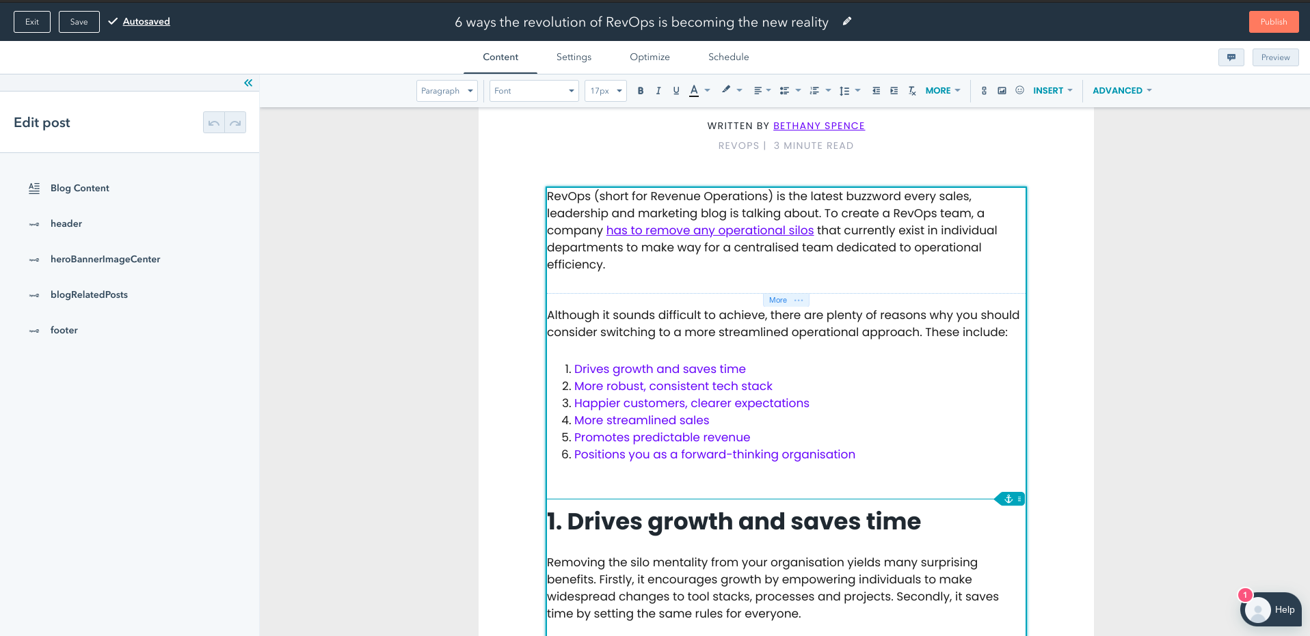This screenshot has width=1310, height=636.
Task: Toggle italic formatting
Action: pyautogui.click(x=658, y=91)
